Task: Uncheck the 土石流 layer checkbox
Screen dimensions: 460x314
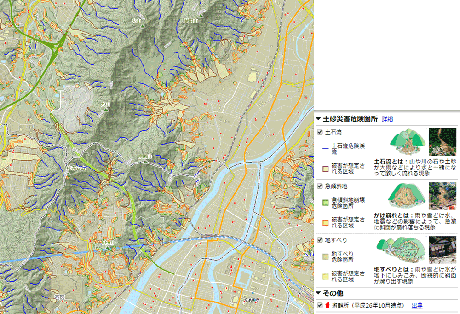Action: pos(320,133)
